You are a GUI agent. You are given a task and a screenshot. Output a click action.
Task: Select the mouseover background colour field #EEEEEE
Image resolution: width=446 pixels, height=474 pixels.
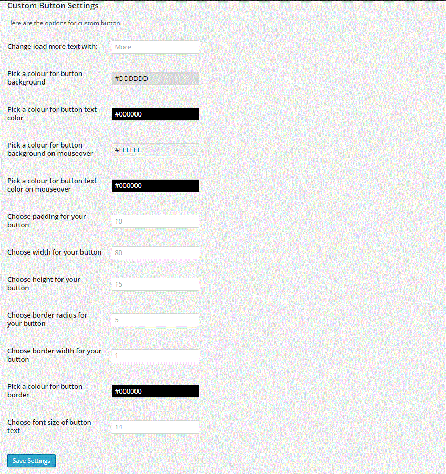[x=155, y=150]
